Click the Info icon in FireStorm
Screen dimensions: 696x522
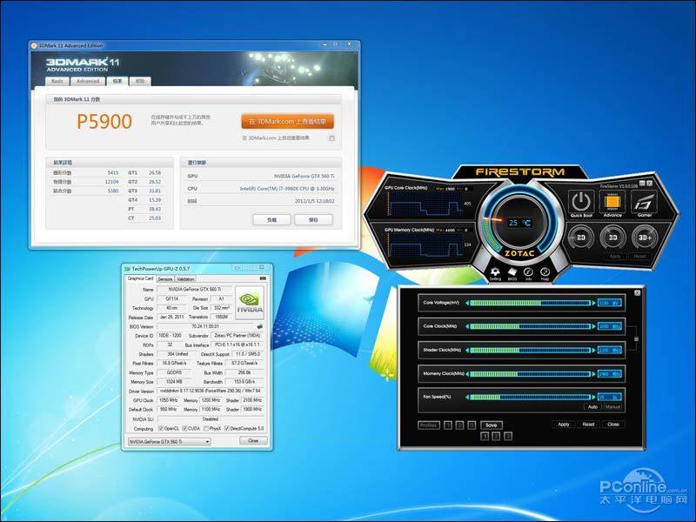click(527, 271)
